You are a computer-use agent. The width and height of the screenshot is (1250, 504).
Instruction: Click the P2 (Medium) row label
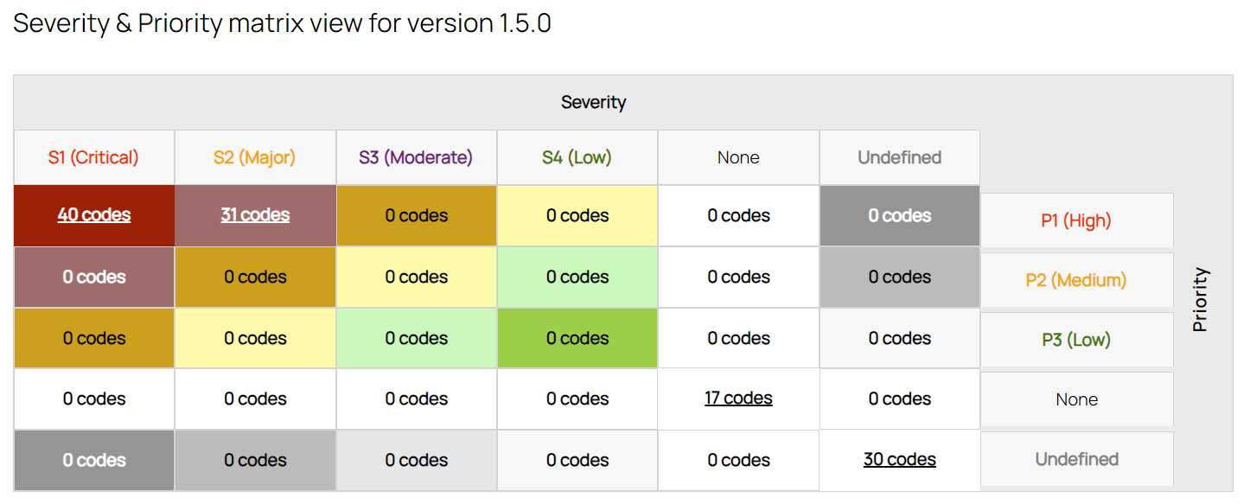(x=1076, y=280)
